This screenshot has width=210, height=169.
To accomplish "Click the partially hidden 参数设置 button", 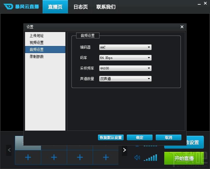I will pos(195,142).
